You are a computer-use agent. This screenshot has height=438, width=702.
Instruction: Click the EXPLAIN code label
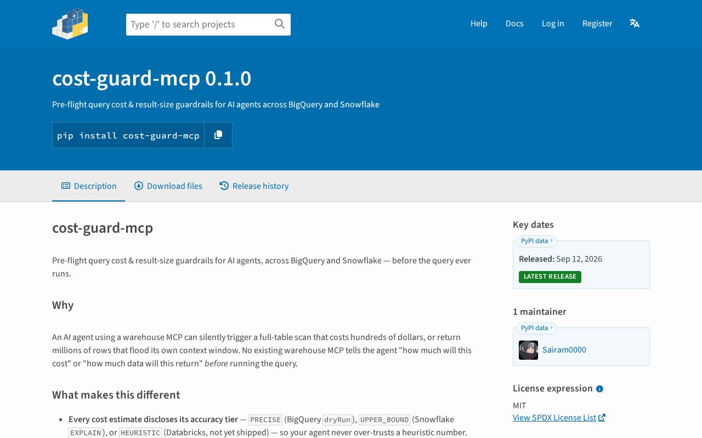coord(86,433)
